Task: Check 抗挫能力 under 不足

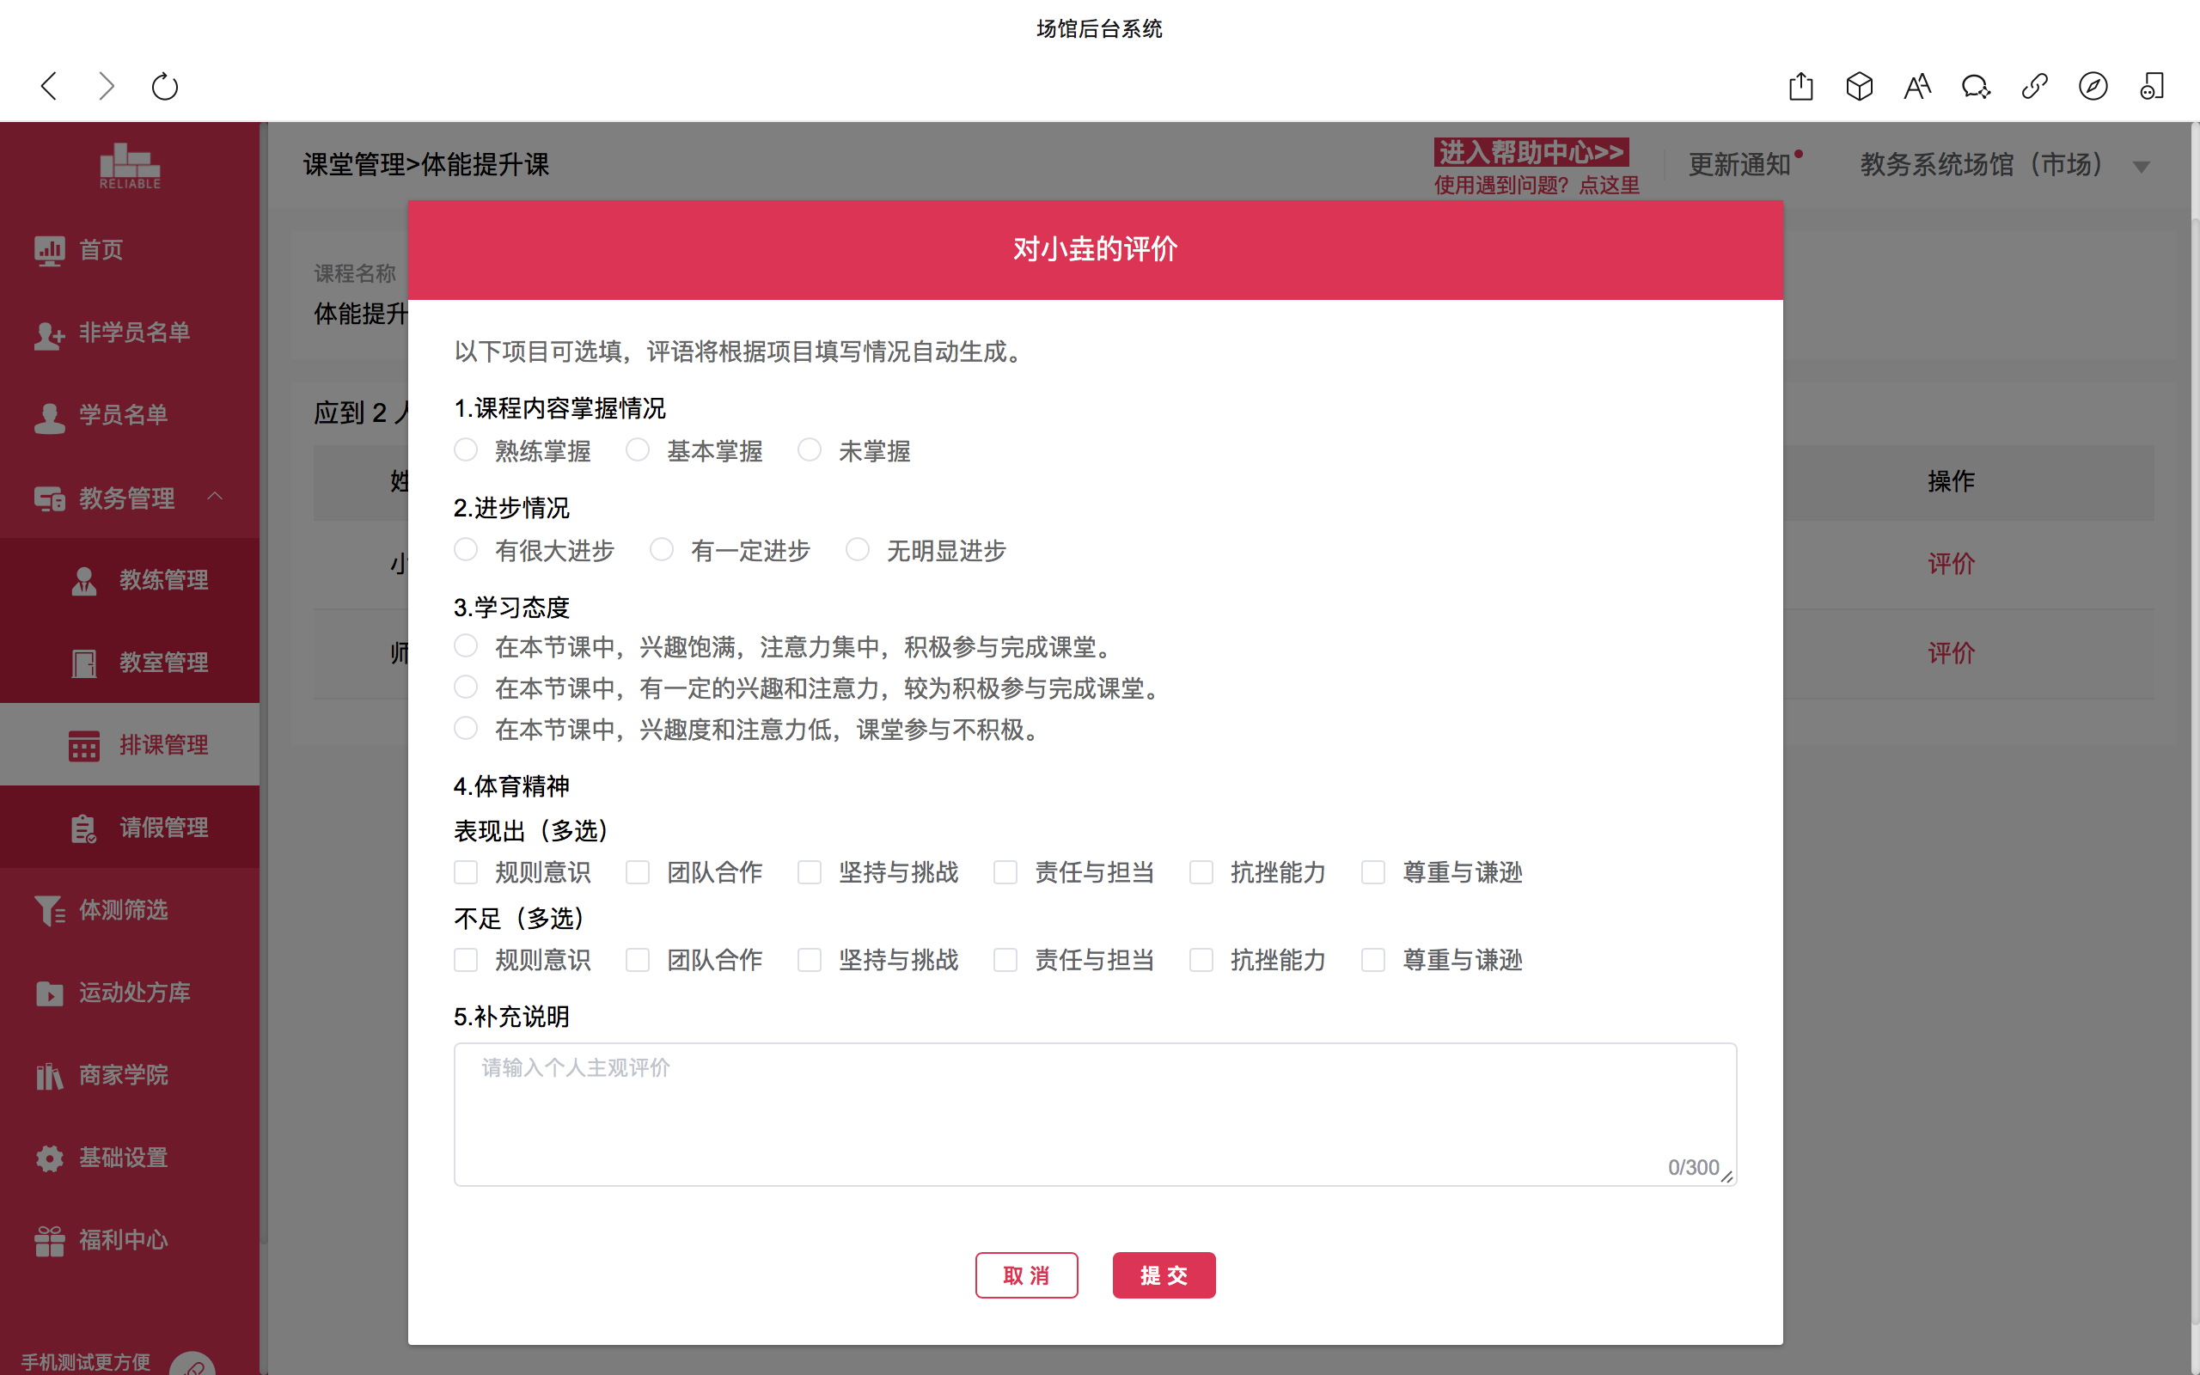Action: coord(1201,959)
